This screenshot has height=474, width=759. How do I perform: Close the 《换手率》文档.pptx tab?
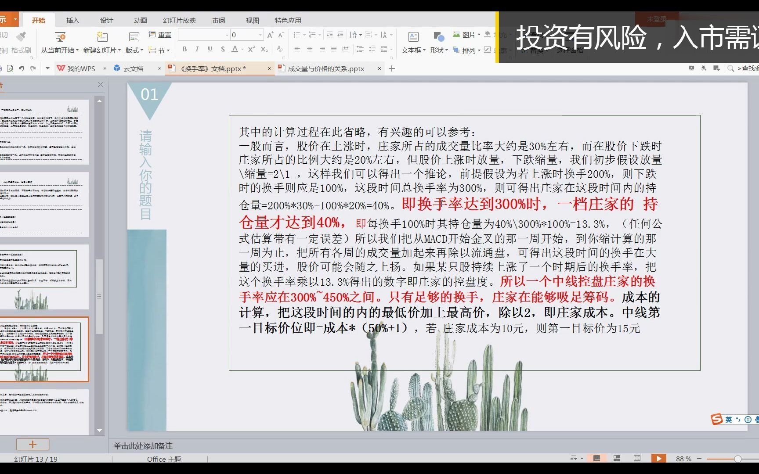pos(270,68)
